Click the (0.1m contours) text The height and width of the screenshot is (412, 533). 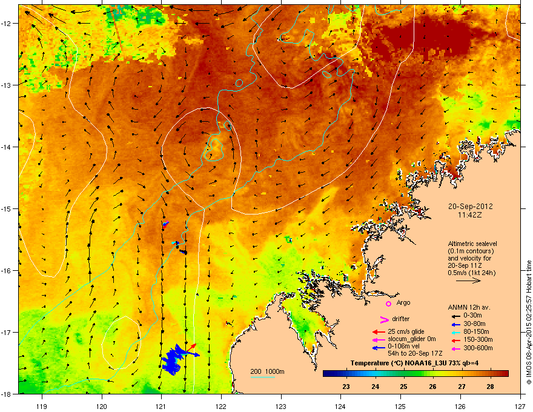point(471,251)
